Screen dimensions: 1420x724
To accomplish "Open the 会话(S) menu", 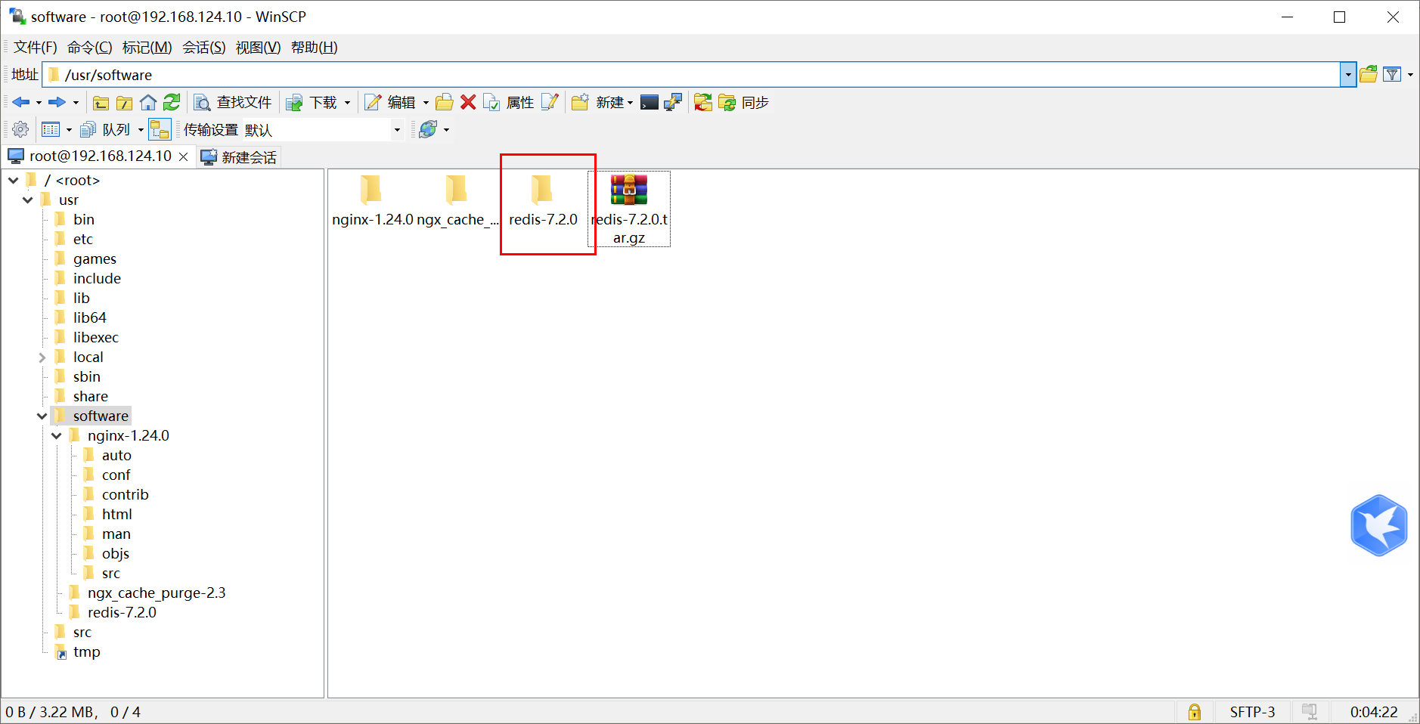I will coord(203,47).
